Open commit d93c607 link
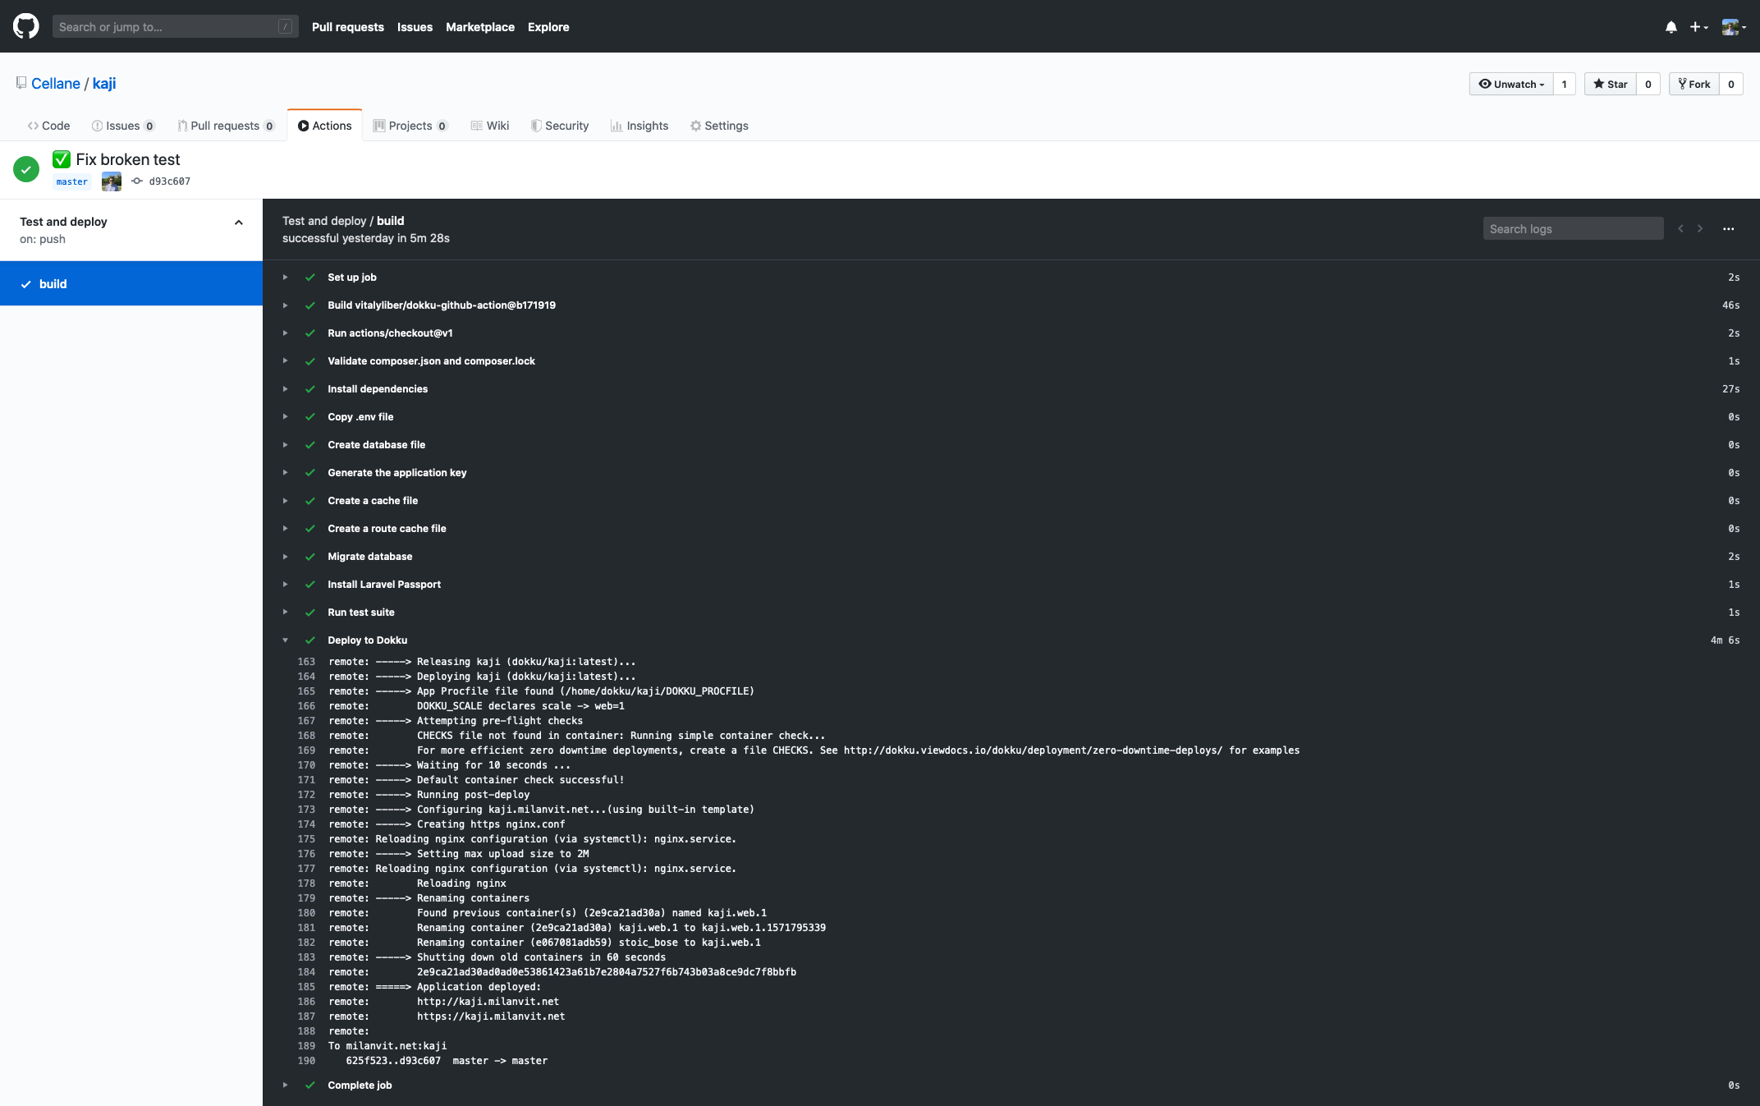 coord(169,181)
